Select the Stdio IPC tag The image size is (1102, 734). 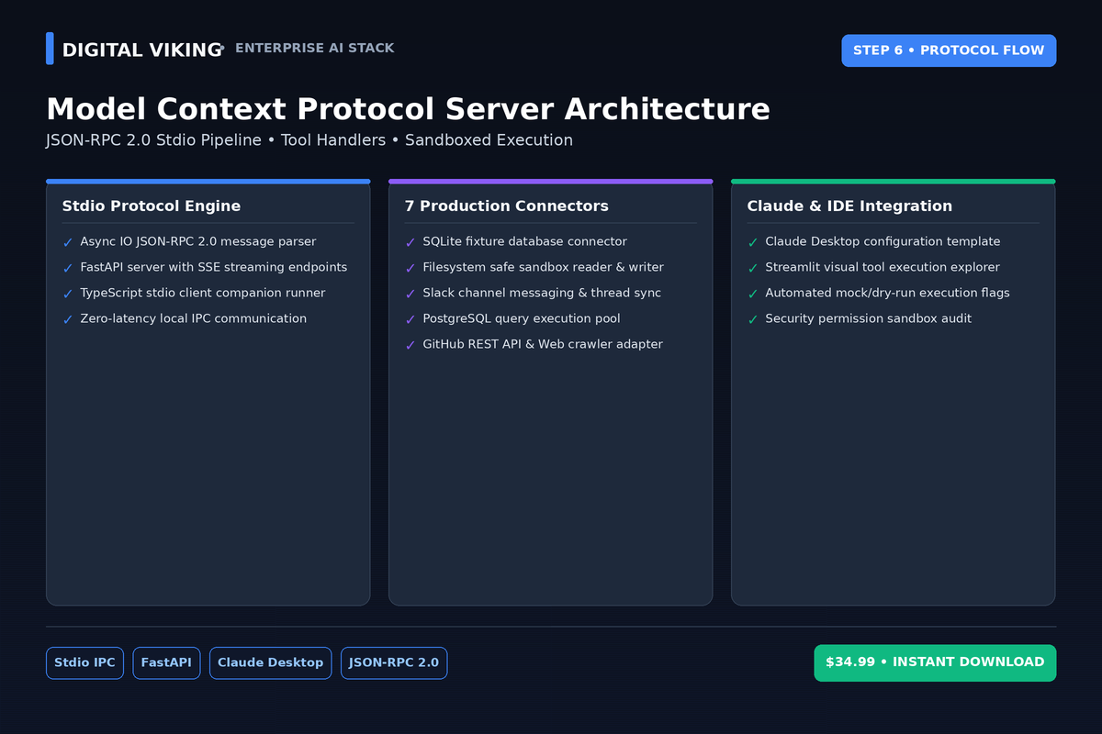[x=84, y=662]
